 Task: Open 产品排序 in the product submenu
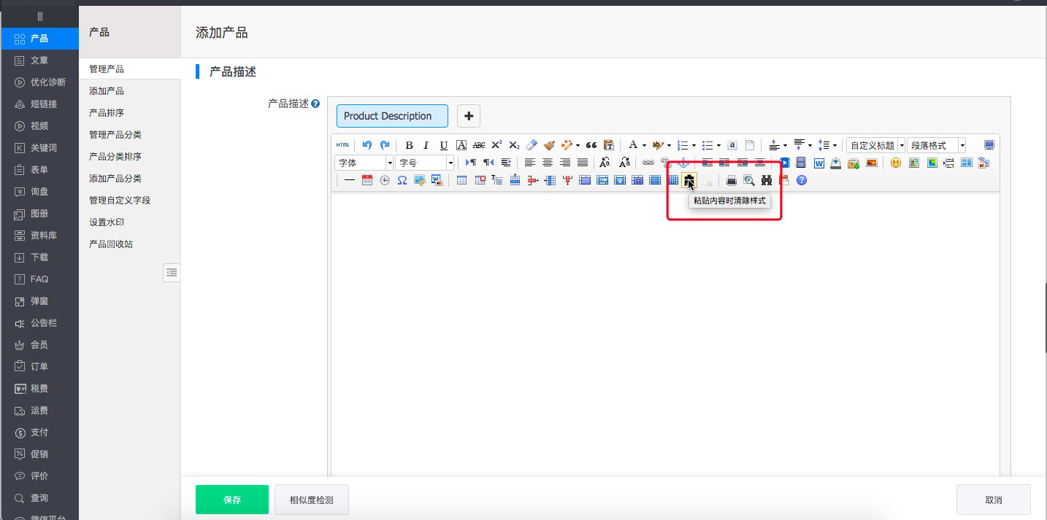[107, 113]
